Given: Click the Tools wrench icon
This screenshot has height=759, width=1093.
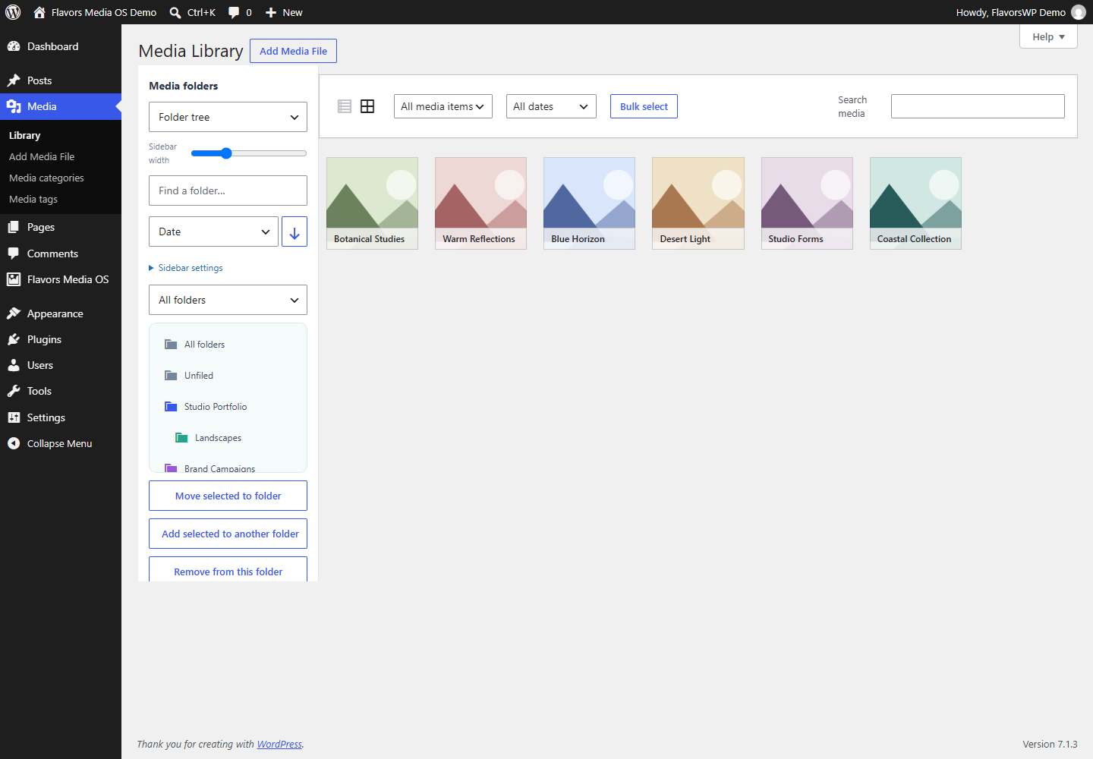Looking at the screenshot, I should (14, 391).
